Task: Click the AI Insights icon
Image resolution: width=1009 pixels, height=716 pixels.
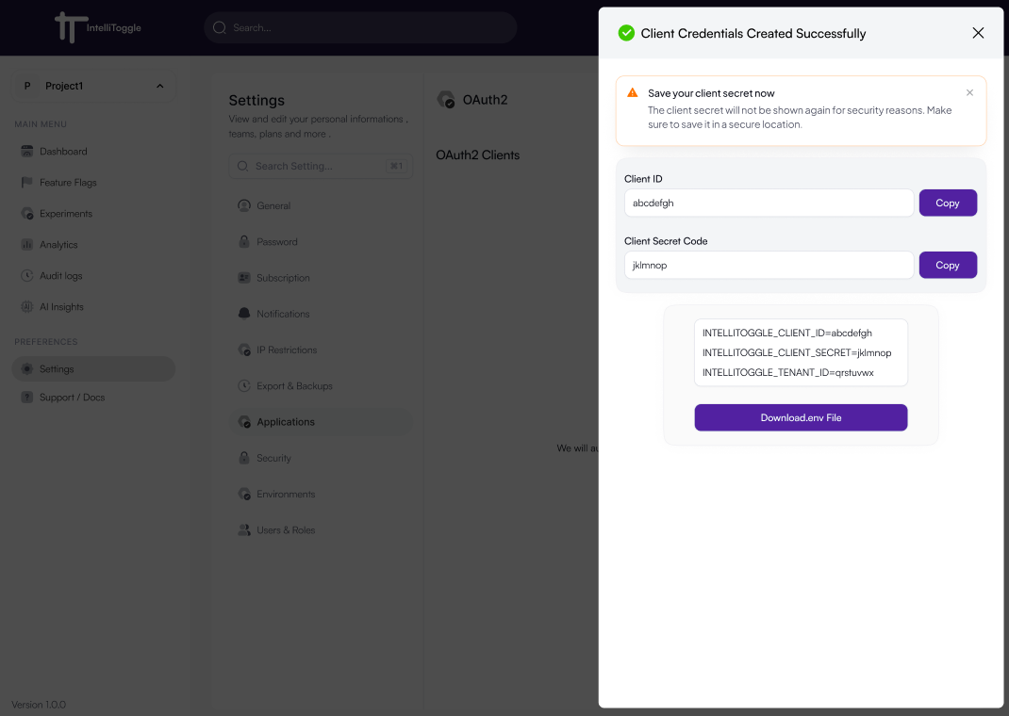Action: 27,307
